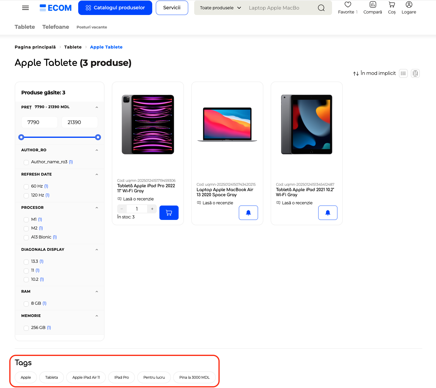Check the A13 Bionic filter
Image resolution: width=436 pixels, height=388 pixels.
click(26, 237)
